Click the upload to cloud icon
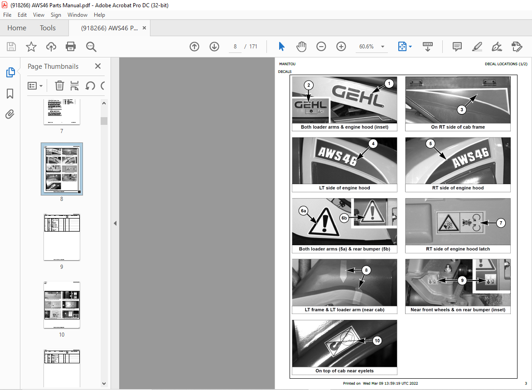Viewport: 532px width, 390px height. pyautogui.click(x=51, y=47)
